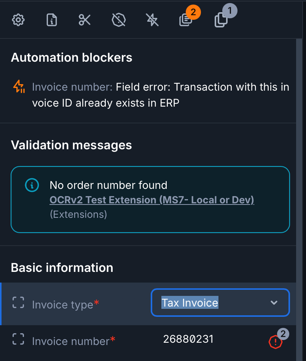Open the settings gear in the toolbar
The image size is (306, 361).
tap(18, 20)
